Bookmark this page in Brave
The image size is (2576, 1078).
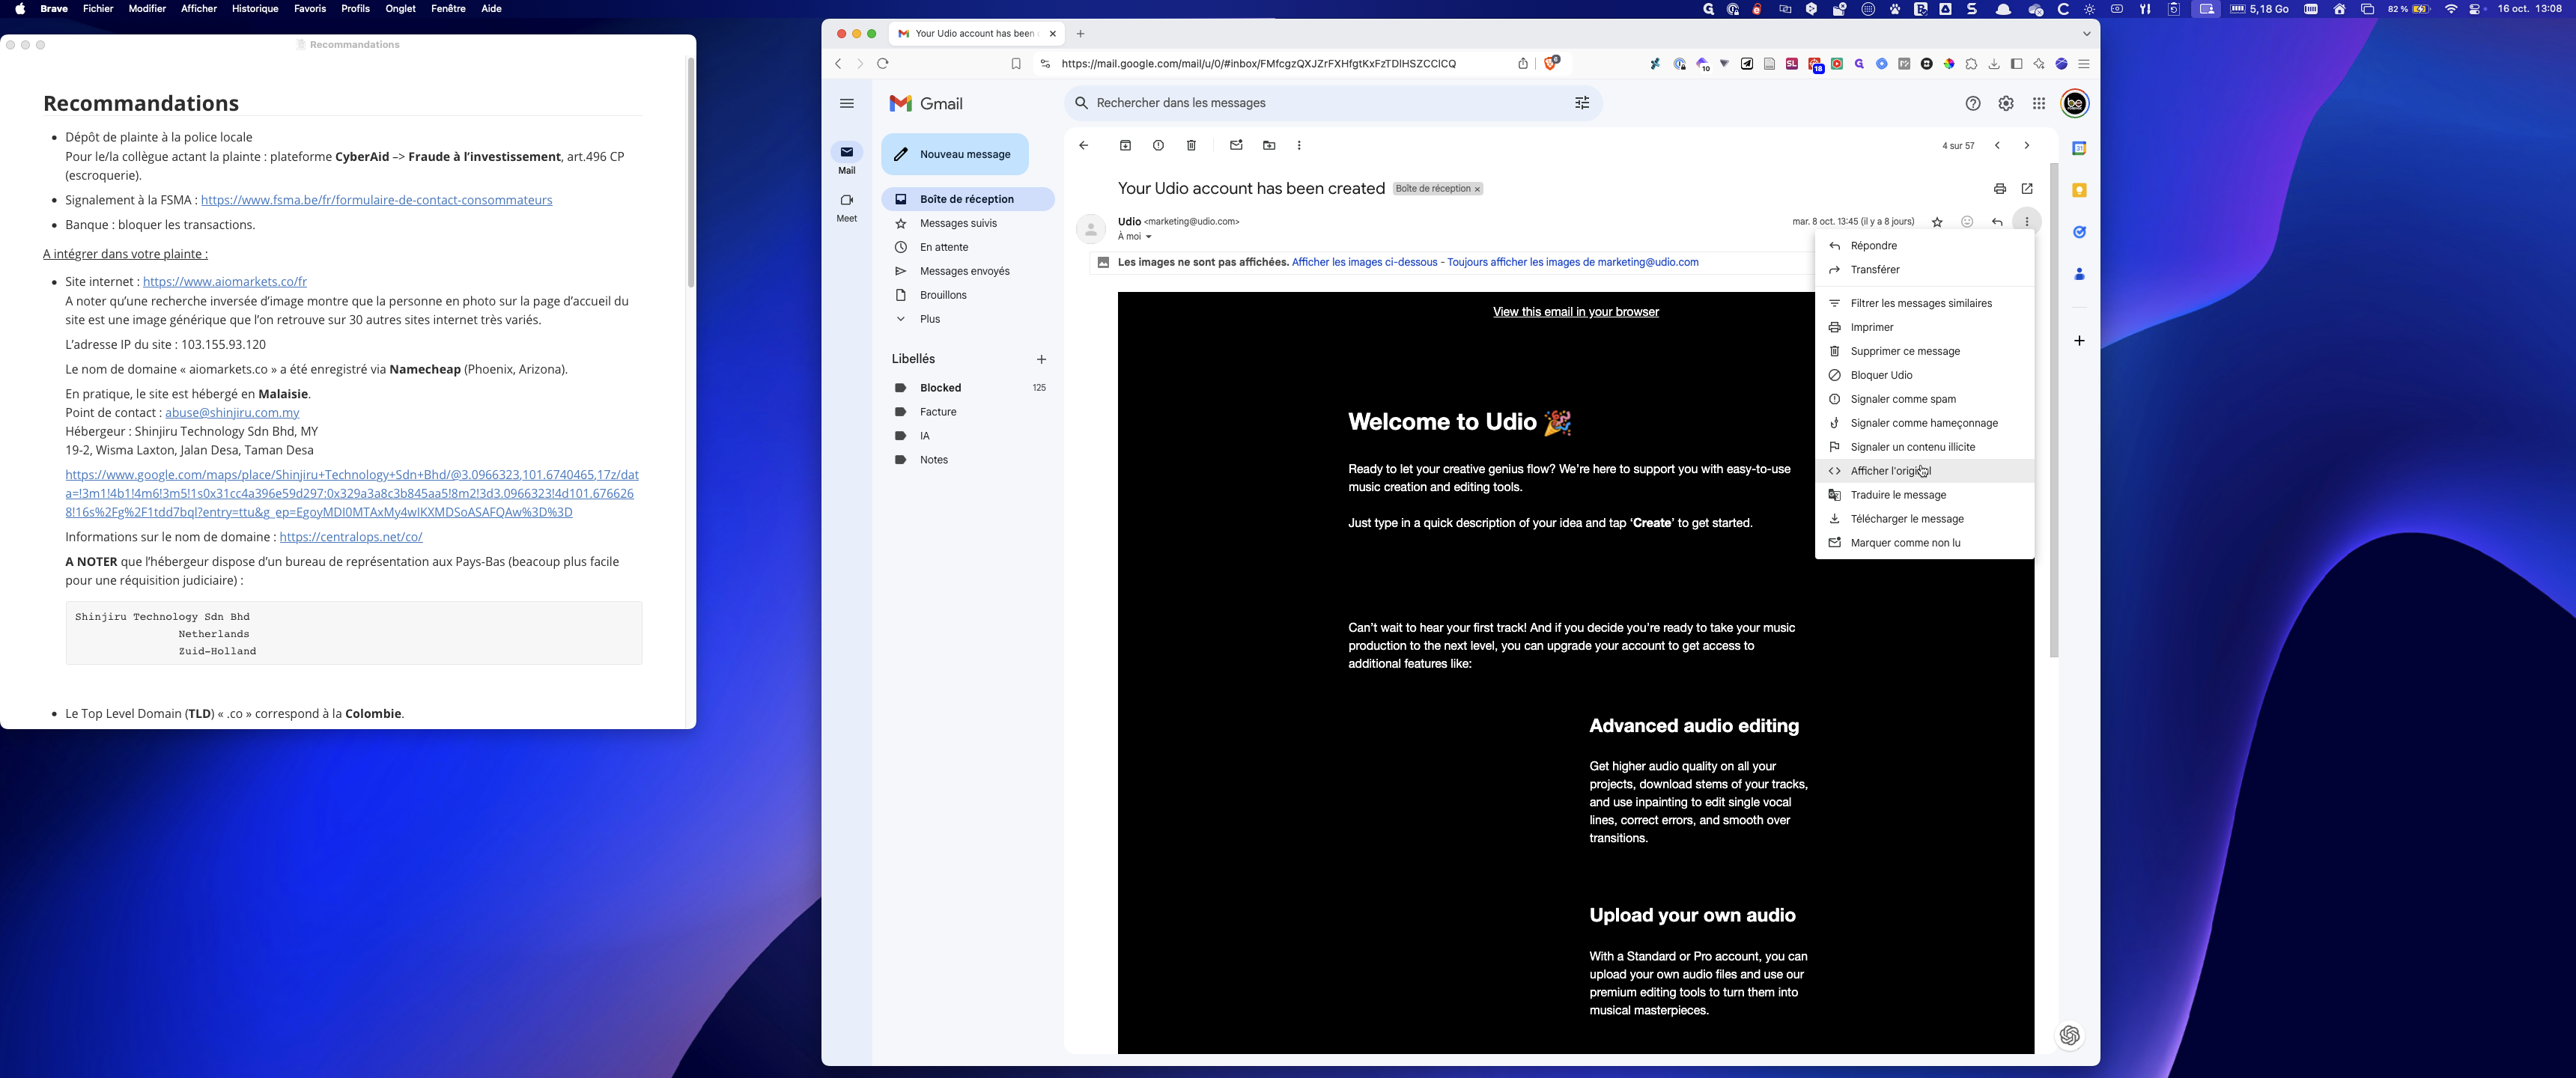(1016, 64)
